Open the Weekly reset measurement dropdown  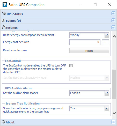click(89, 35)
